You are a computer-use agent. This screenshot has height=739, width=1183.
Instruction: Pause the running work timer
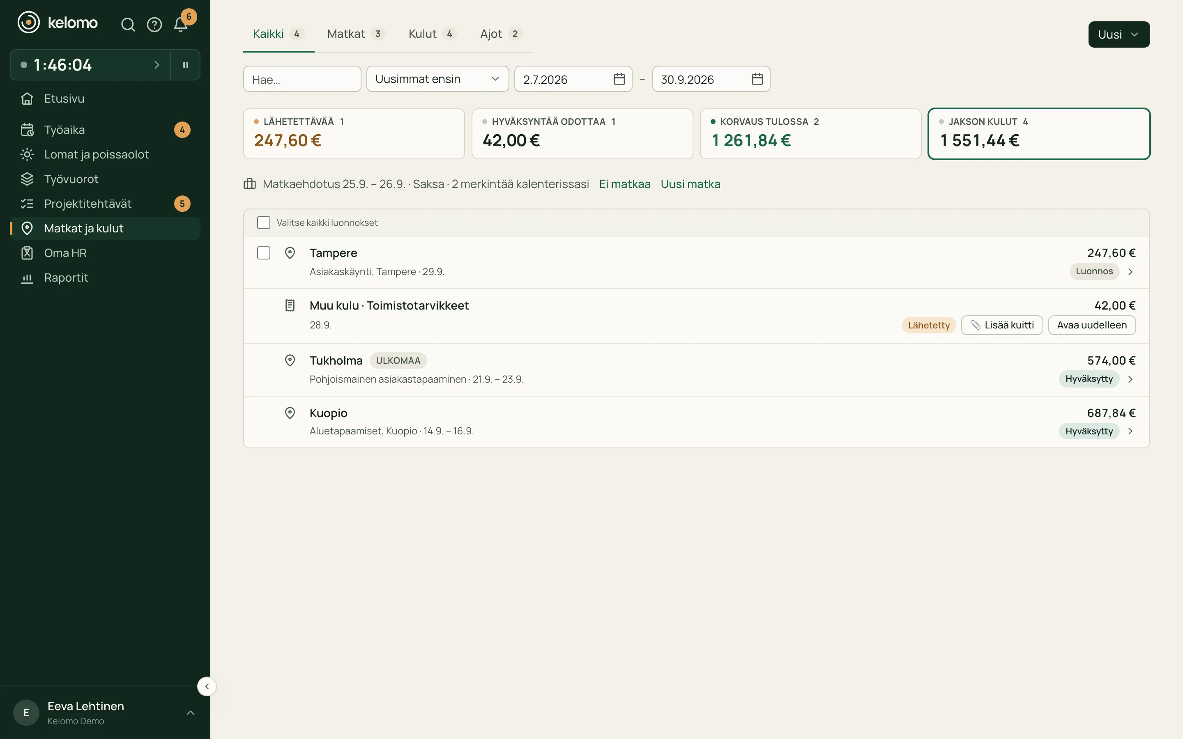tap(185, 64)
